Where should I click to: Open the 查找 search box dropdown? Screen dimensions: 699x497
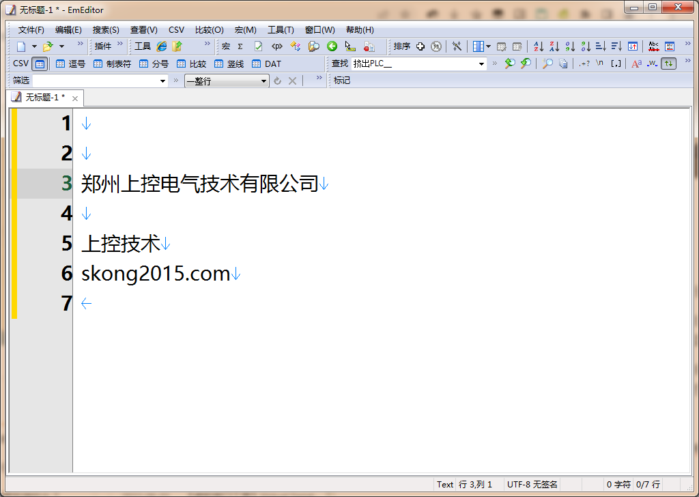[481, 63]
